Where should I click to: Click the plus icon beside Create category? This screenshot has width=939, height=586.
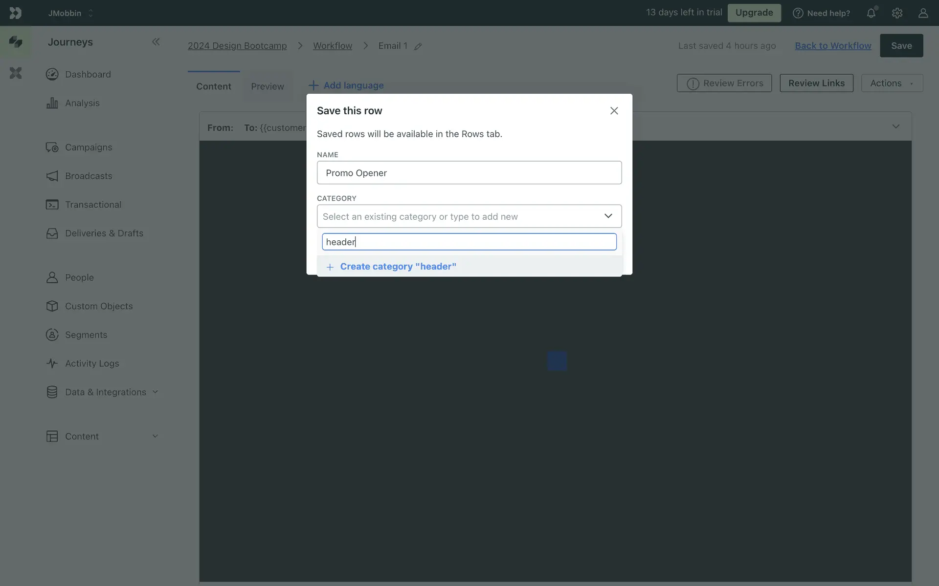[330, 267]
